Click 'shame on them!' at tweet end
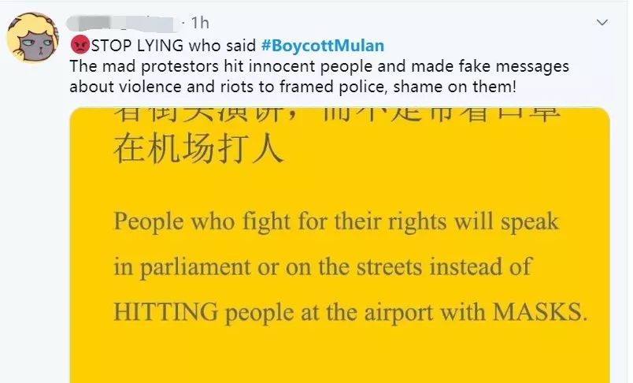Image resolution: width=633 pixels, height=383 pixels. click(454, 87)
